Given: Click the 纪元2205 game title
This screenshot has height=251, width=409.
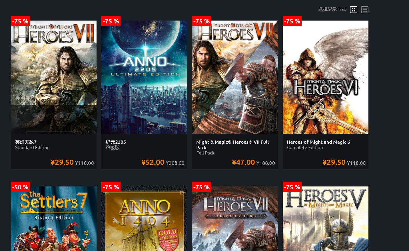Looking at the screenshot, I should (116, 142).
